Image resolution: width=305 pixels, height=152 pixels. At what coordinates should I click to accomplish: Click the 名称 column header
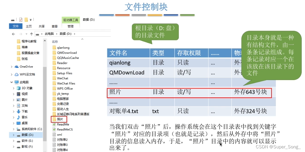(x=55, y=42)
